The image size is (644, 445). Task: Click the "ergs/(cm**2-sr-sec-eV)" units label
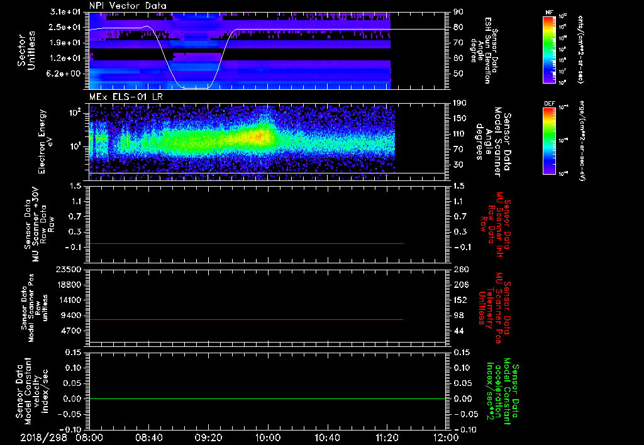pos(582,141)
